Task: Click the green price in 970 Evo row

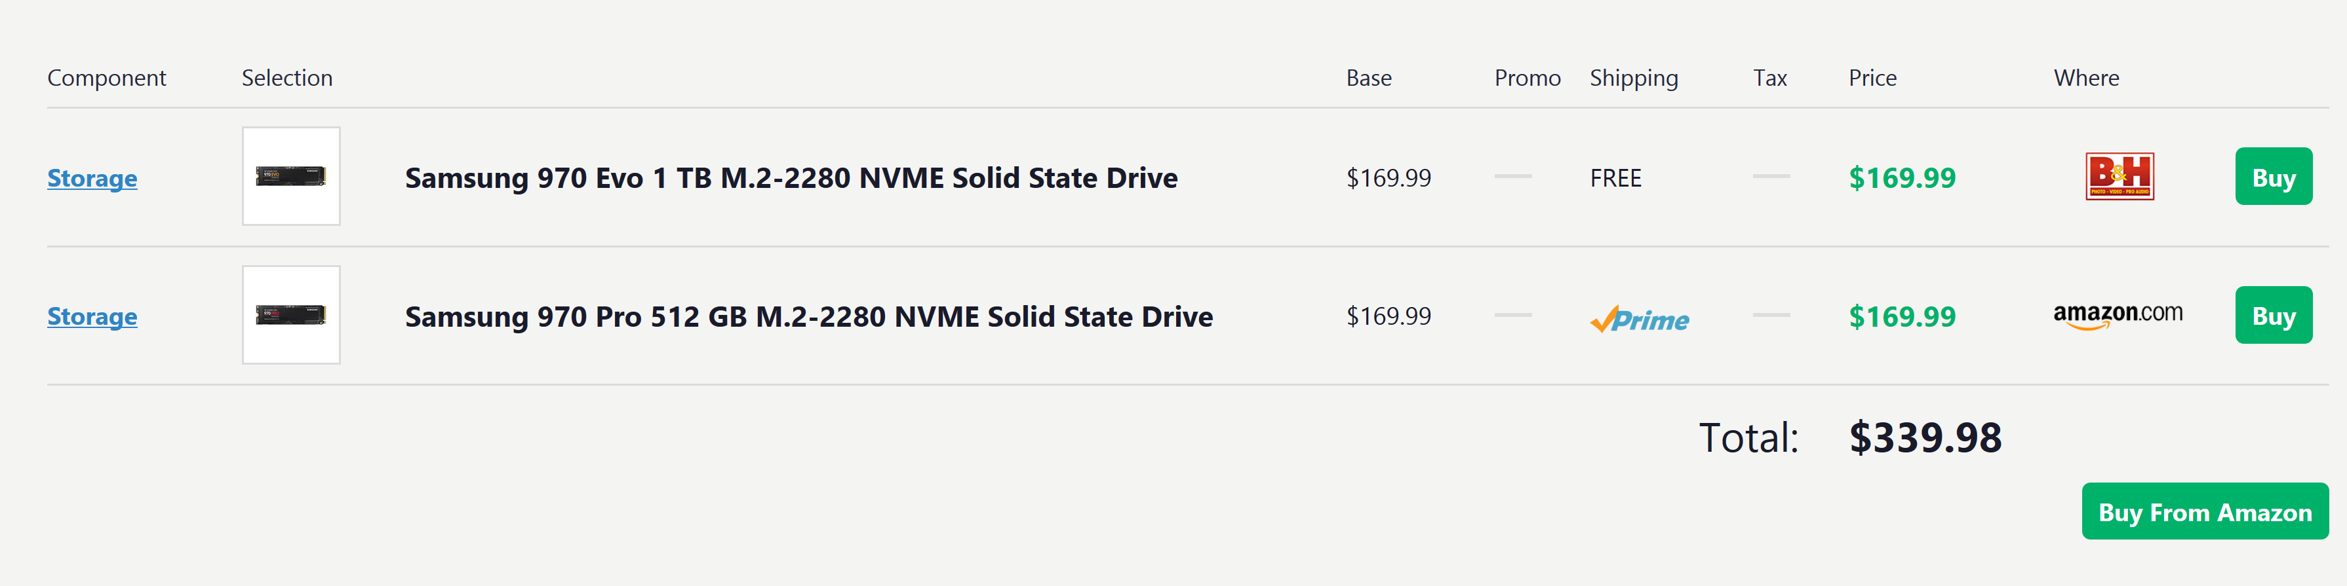Action: point(1901,177)
